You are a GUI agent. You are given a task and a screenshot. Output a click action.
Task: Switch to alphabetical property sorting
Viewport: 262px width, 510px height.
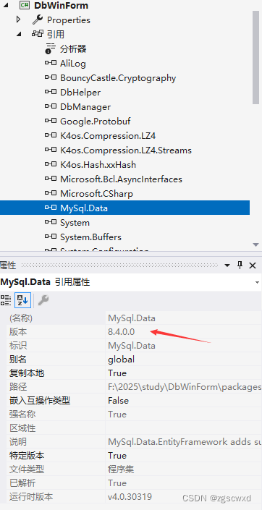22,300
